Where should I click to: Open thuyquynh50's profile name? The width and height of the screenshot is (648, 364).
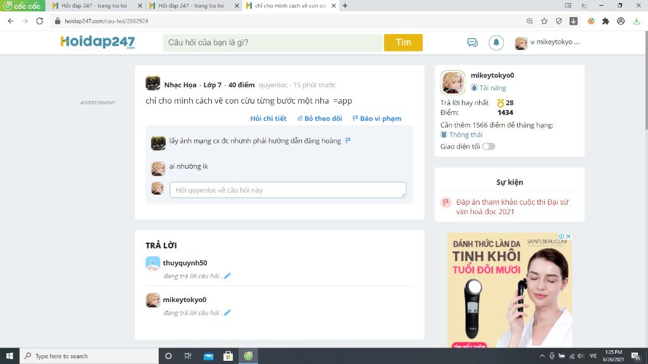pos(185,263)
